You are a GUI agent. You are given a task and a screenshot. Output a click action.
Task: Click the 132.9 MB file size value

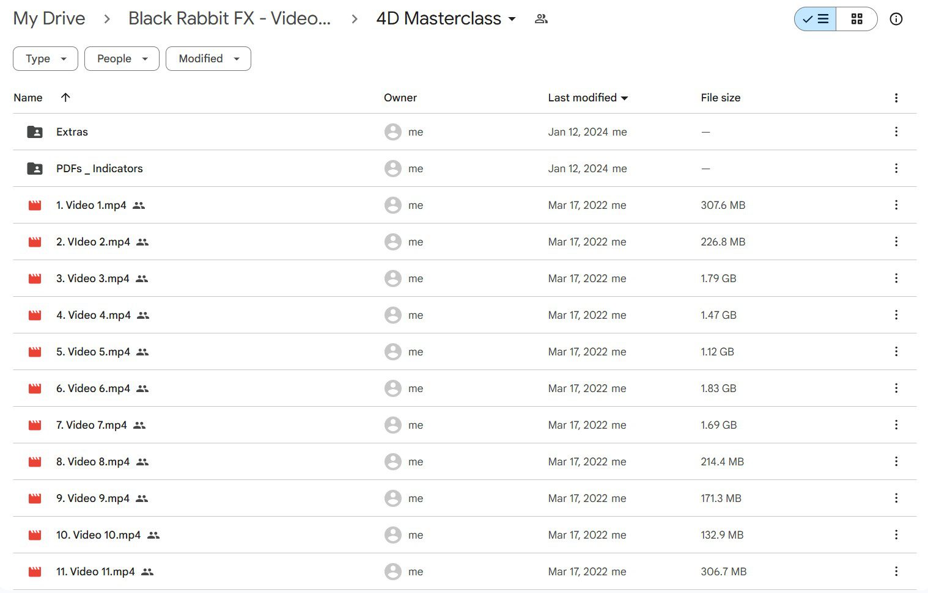click(x=722, y=535)
